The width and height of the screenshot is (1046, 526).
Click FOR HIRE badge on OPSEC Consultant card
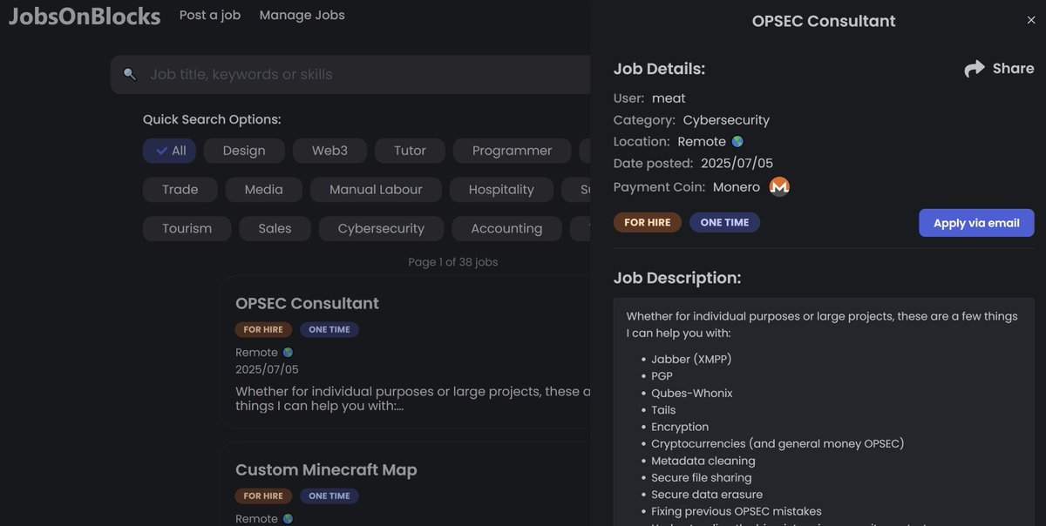click(x=263, y=330)
